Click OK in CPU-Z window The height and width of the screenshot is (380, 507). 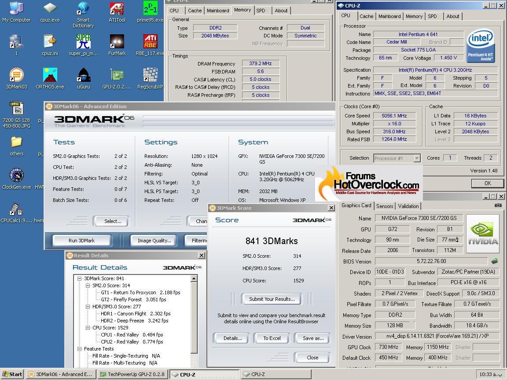pyautogui.click(x=487, y=183)
